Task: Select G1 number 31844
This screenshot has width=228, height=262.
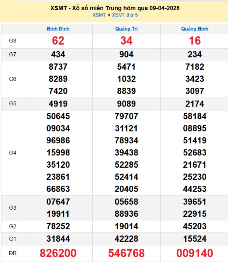Action: tap(58, 239)
